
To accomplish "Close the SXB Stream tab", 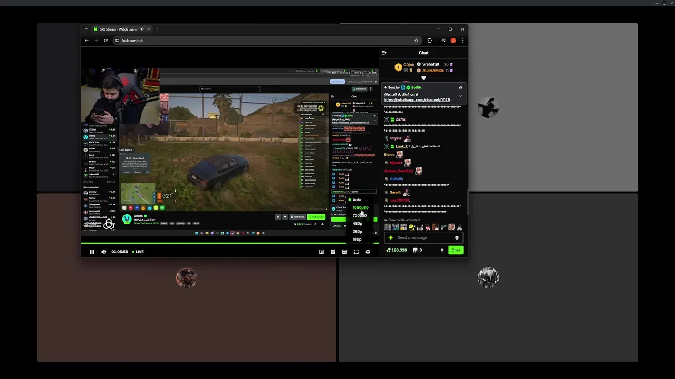I will click(148, 29).
